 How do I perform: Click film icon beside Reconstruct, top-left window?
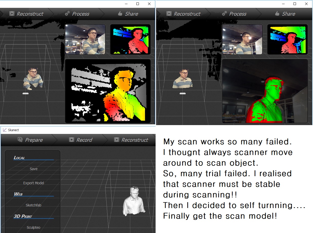(x=12, y=14)
